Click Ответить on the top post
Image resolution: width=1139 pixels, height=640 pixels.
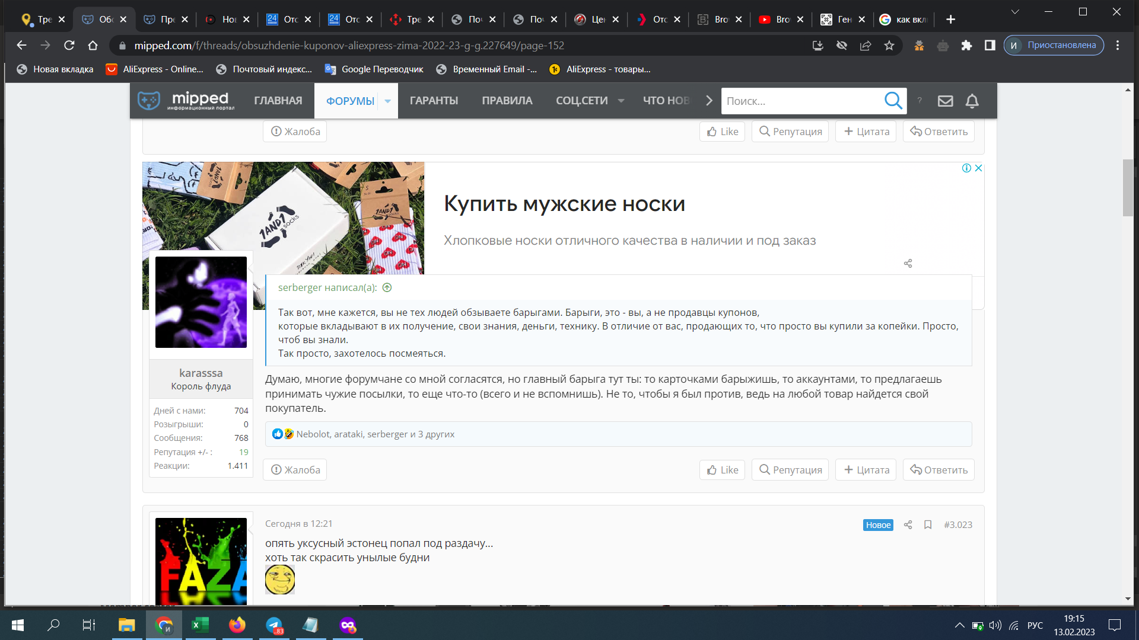point(938,132)
